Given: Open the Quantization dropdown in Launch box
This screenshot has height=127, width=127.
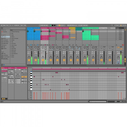Looking at the screenshot, I should pyautogui.click(x=11, y=76).
